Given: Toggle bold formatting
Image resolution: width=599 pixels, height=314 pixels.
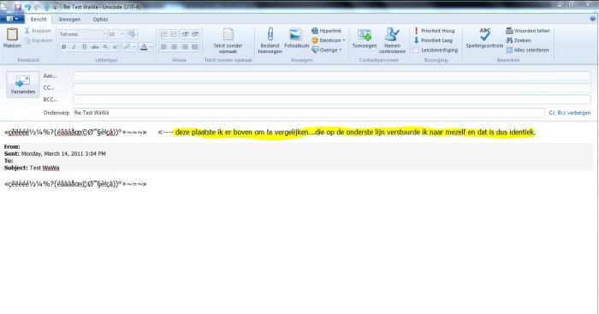Looking at the screenshot, I should coord(64,46).
